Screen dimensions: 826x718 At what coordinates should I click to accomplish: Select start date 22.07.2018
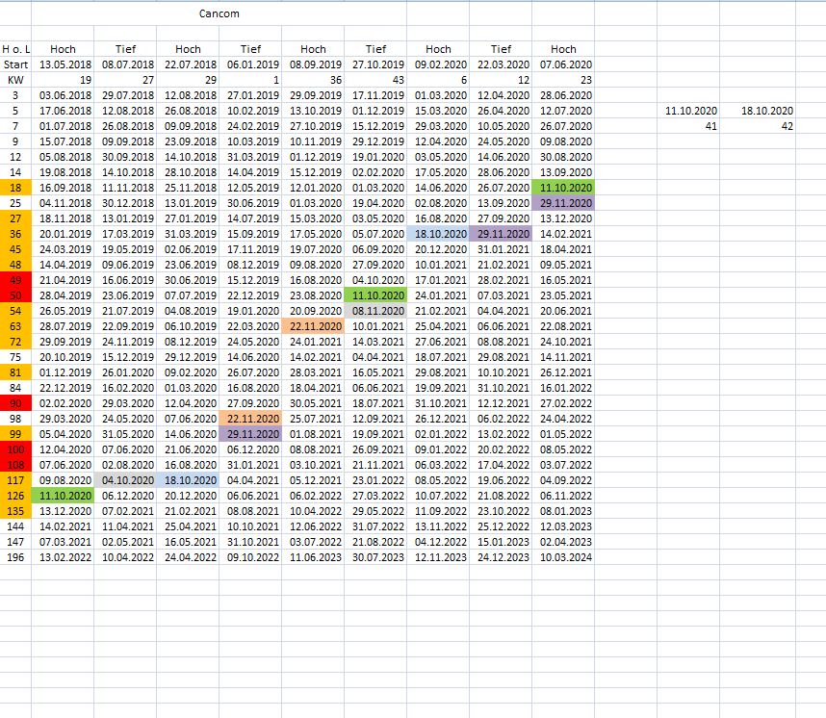click(188, 64)
